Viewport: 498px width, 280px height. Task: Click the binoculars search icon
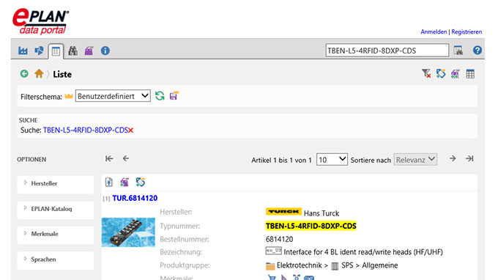tap(73, 51)
